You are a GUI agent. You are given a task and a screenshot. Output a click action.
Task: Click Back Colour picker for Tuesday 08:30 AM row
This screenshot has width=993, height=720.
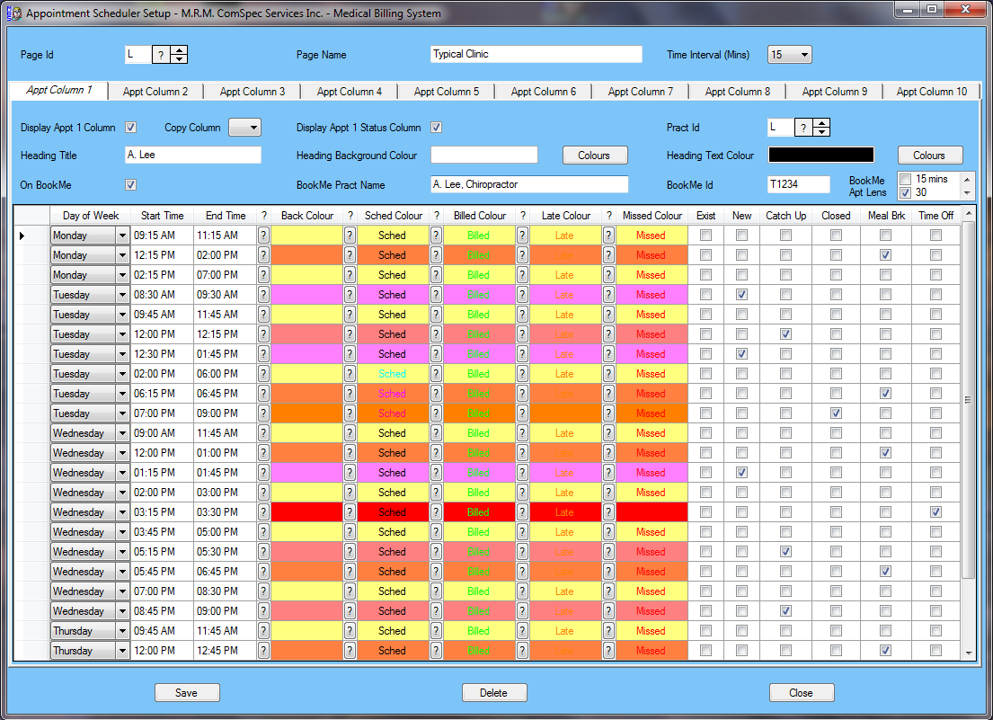click(x=264, y=295)
